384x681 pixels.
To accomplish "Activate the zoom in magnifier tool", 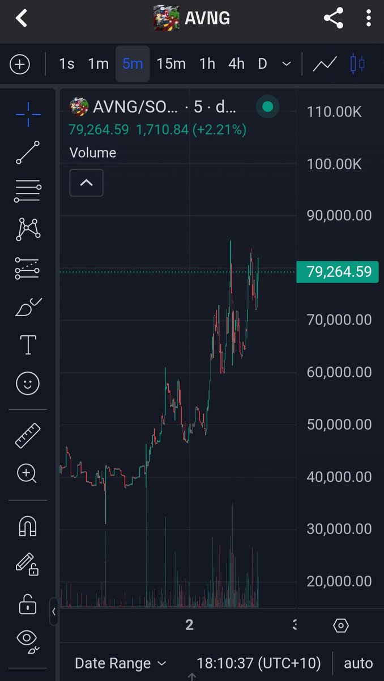I will 27,473.
